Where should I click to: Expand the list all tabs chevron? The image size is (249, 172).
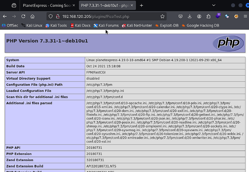click(x=214, y=5)
